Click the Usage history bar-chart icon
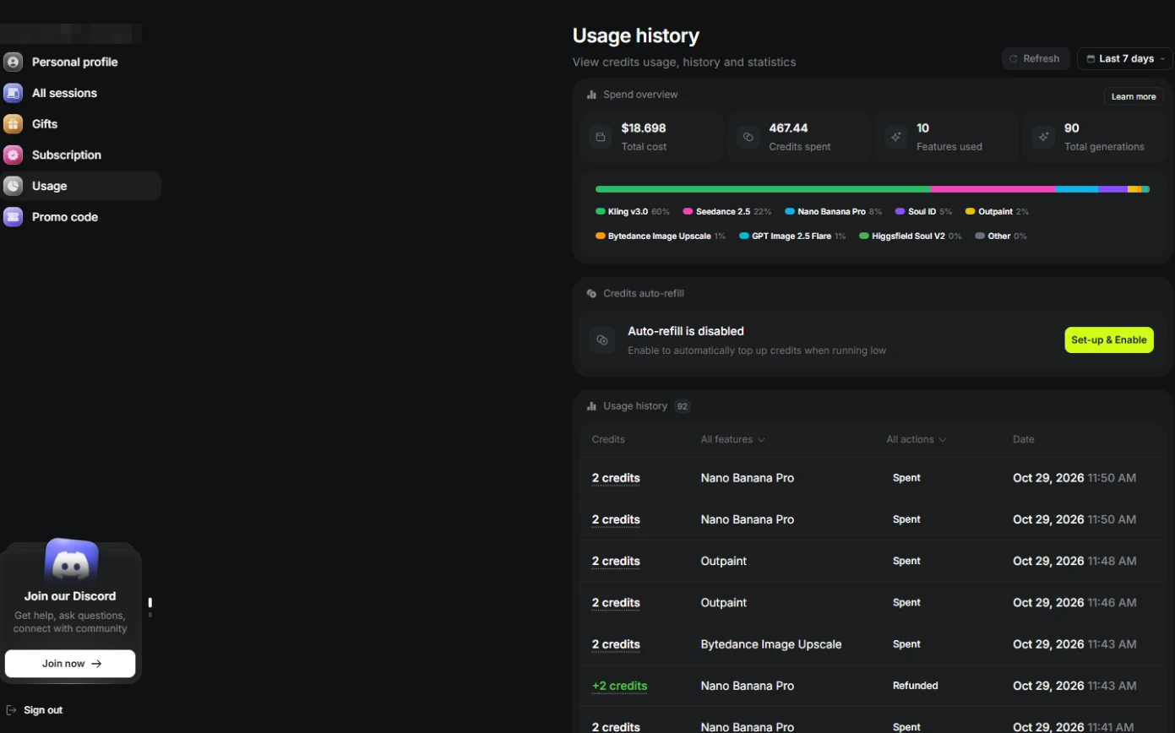1175x733 pixels. (591, 406)
